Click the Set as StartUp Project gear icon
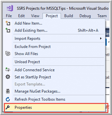This screenshot has width=112, height=115. coord(8,77)
